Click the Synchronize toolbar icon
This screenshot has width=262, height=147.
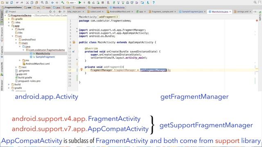pyautogui.click(x=12, y=2)
